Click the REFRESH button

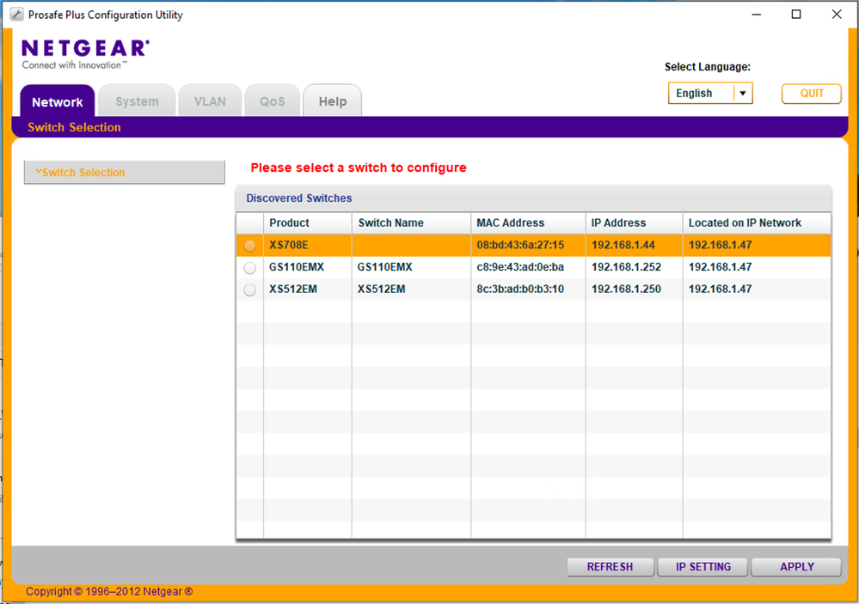(611, 567)
